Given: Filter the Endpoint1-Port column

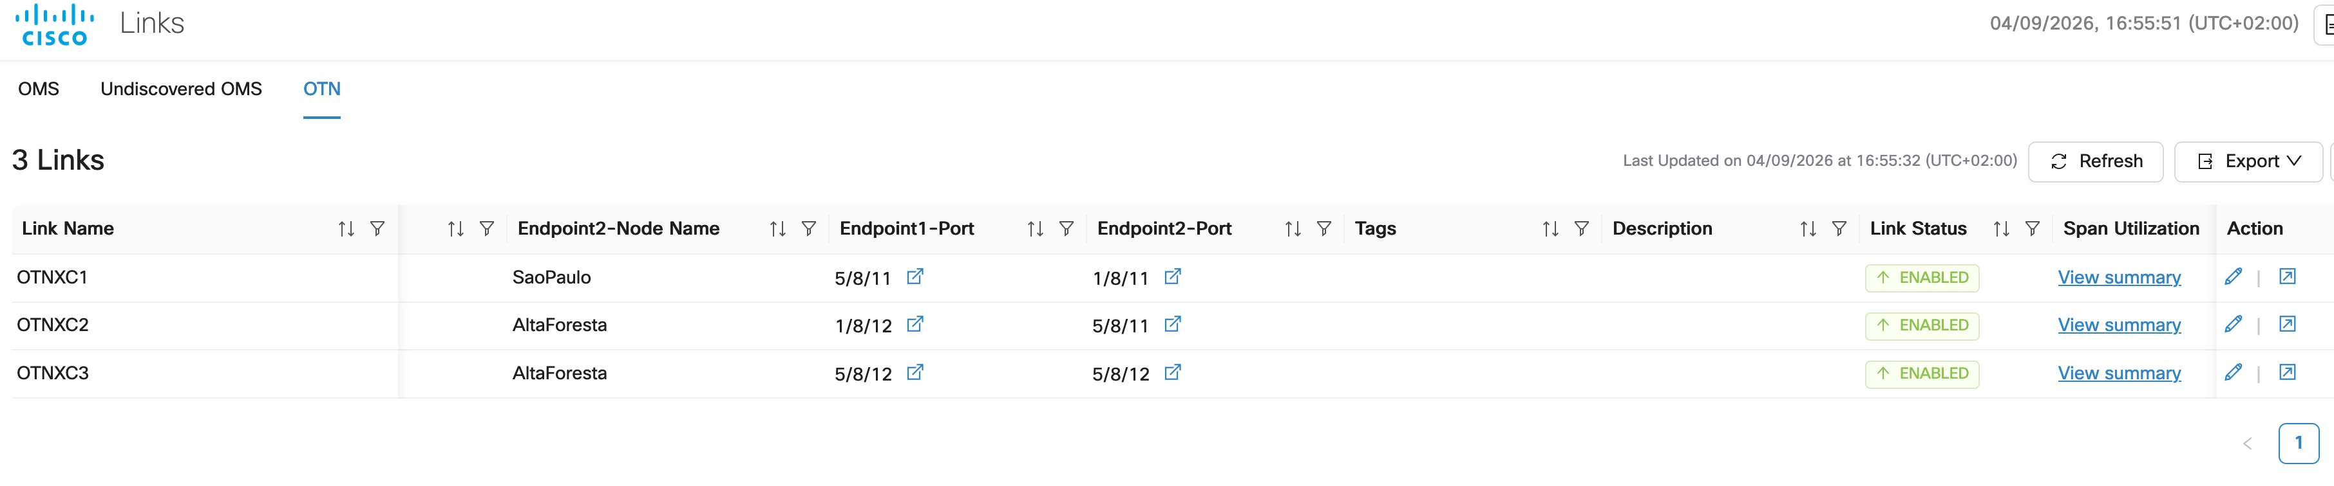Looking at the screenshot, I should point(1067,229).
